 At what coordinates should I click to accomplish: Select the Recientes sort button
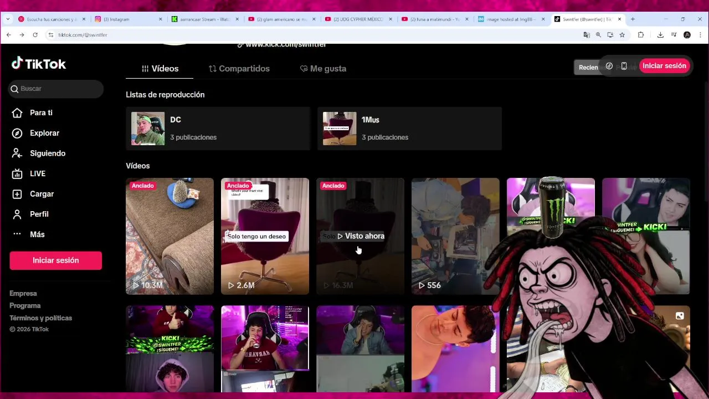pos(588,67)
